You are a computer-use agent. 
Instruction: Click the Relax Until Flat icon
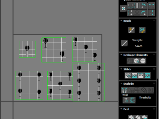tap(136, 61)
